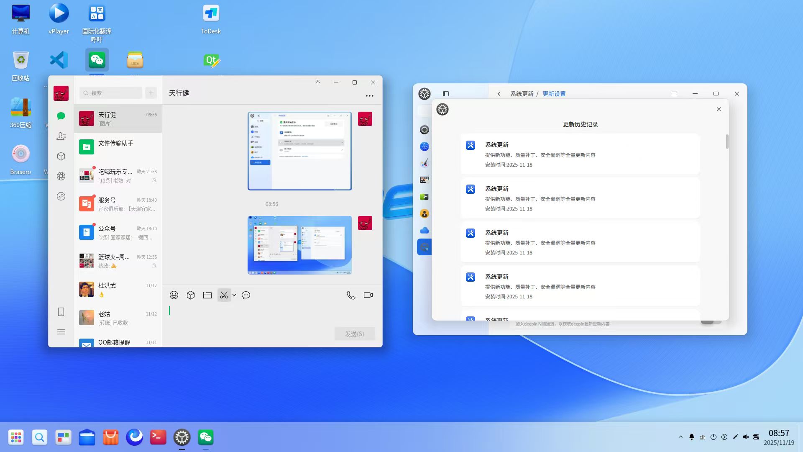Open the Terminal from the dock

(x=158, y=437)
